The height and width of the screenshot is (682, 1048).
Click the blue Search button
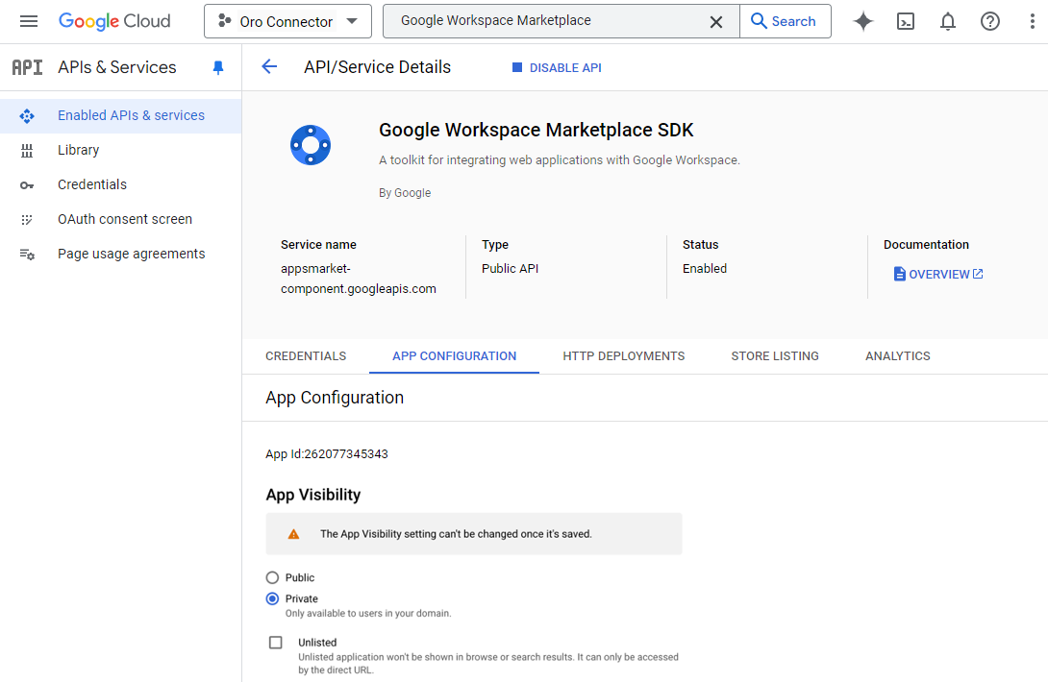[785, 21]
